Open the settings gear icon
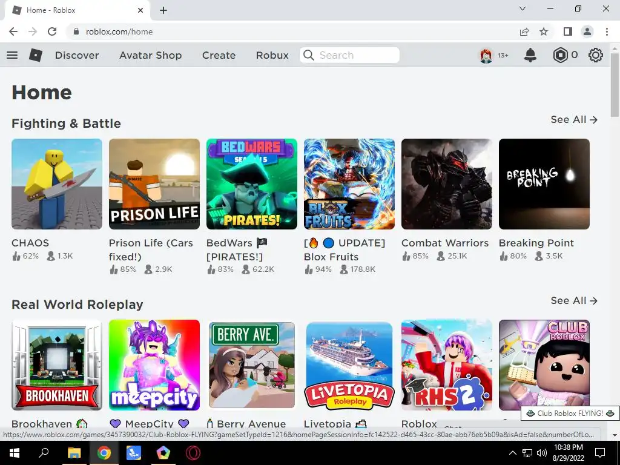The height and width of the screenshot is (465, 620). 596,55
